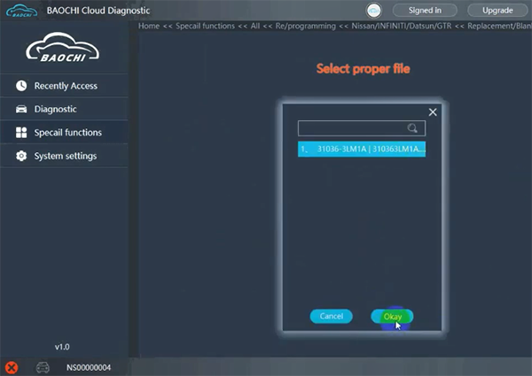Click Re/programming breadcrumb link
Screen dimensions: 532x376
click(x=305, y=26)
